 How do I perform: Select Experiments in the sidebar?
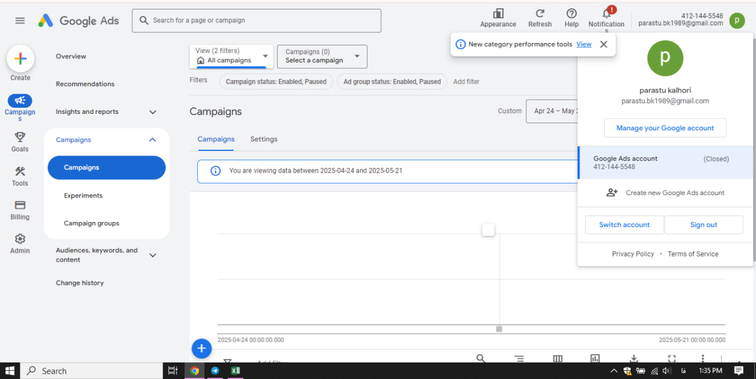(x=83, y=196)
